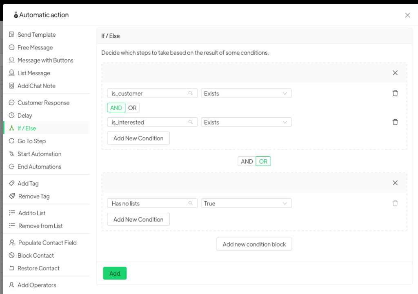The width and height of the screenshot is (418, 294).
Task: Click the Send Template icon in sidebar
Action: (x=11, y=35)
